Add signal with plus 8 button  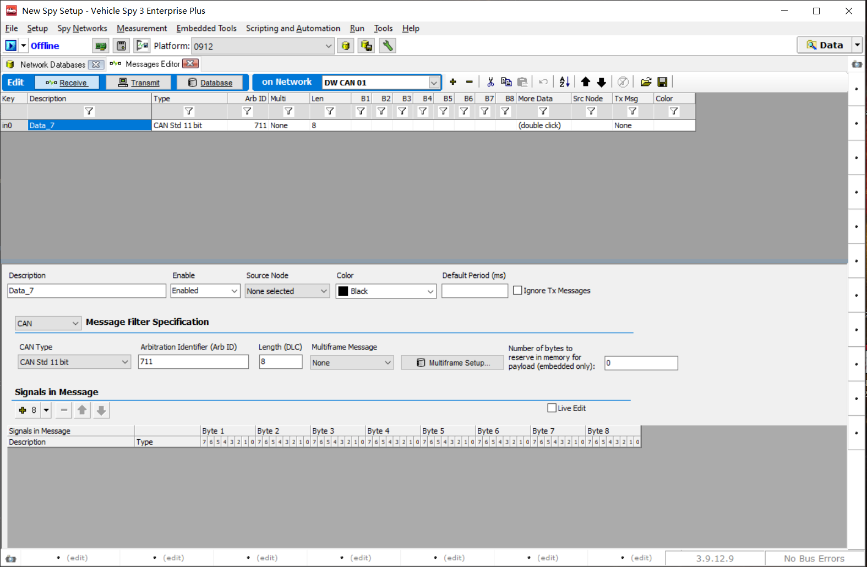[28, 410]
